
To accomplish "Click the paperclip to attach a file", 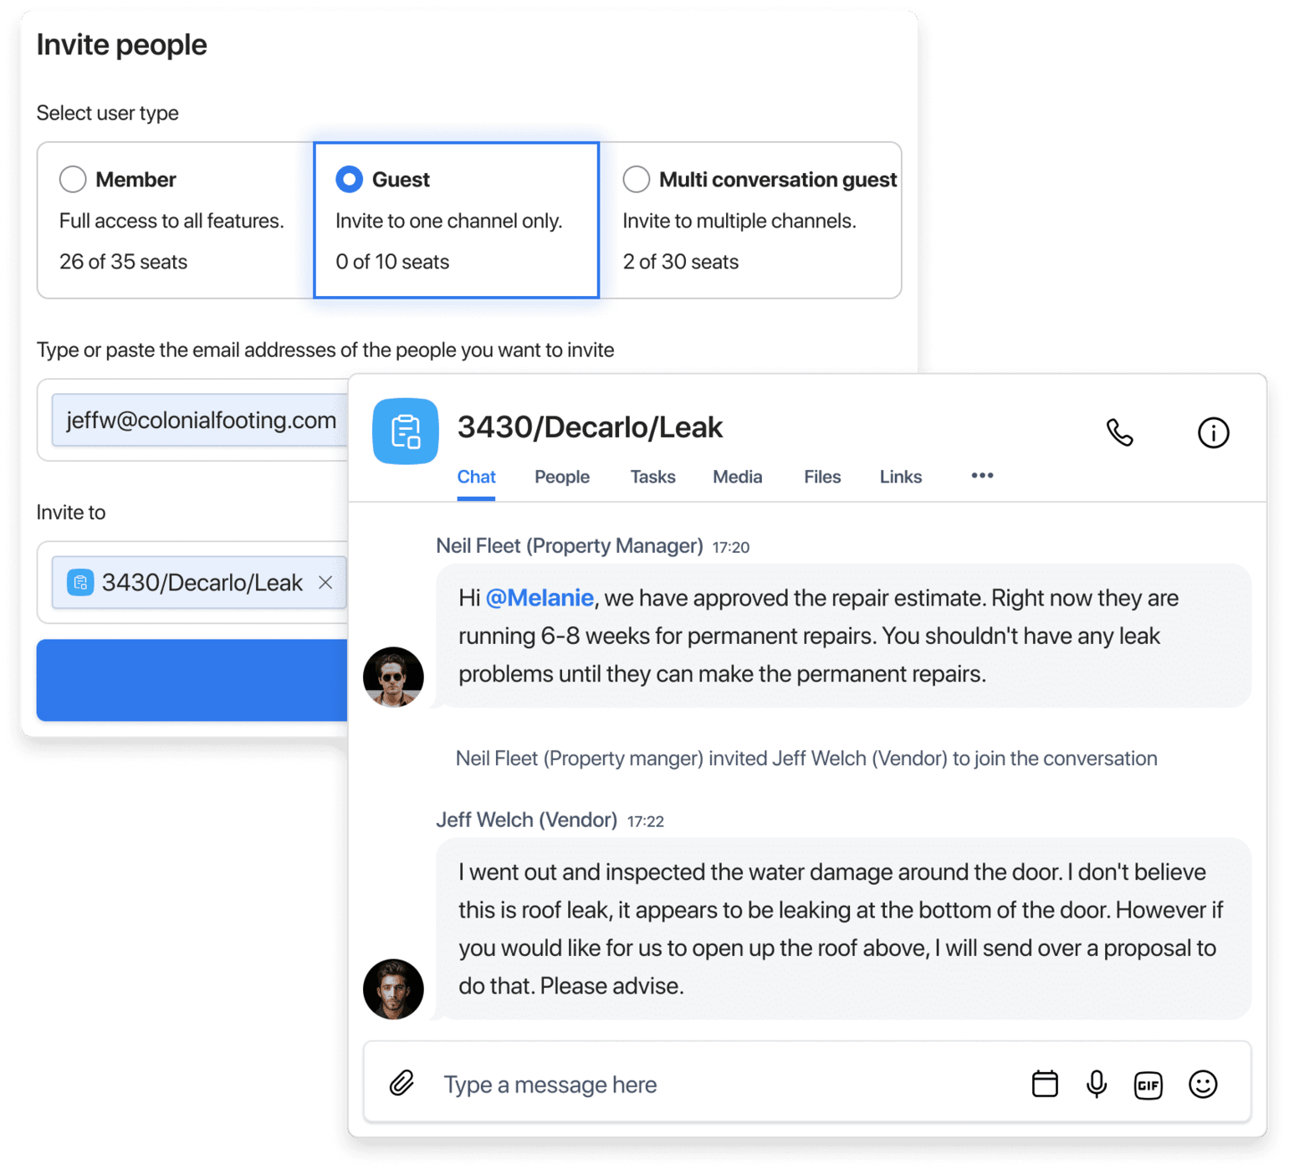I will [402, 1083].
